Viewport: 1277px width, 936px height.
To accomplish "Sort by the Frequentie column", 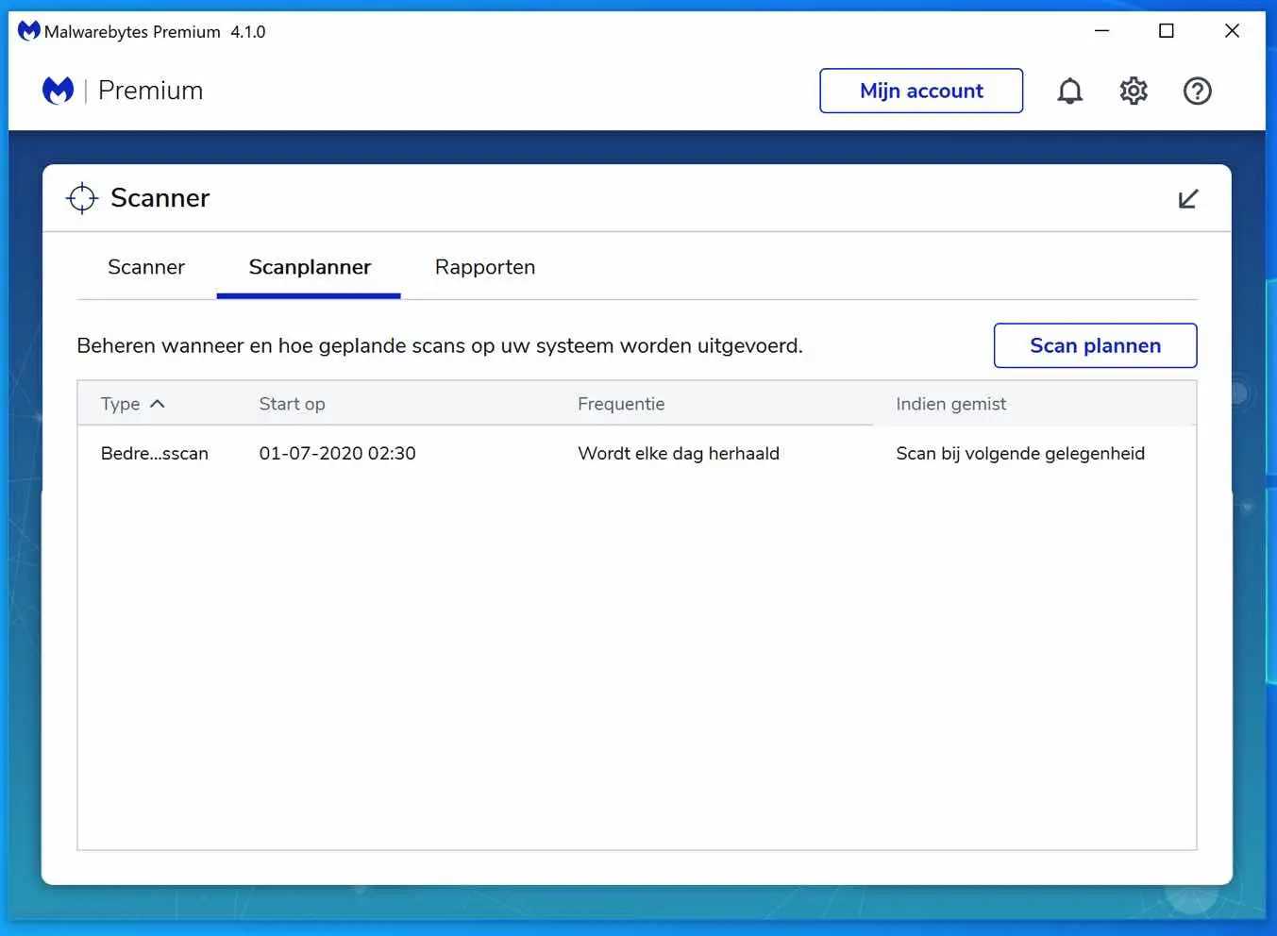I will 621,404.
